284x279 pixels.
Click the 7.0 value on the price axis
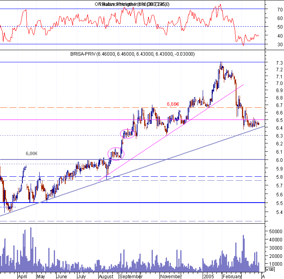pos(279,83)
